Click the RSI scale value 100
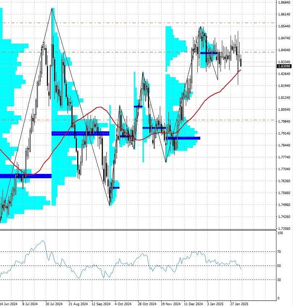This screenshot has height=307, width=293. [x=280, y=233]
